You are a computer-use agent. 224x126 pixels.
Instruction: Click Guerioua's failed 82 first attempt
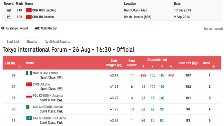coord(143,109)
